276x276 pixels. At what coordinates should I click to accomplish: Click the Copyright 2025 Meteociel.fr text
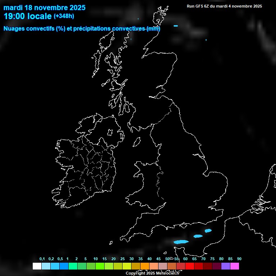152,273
